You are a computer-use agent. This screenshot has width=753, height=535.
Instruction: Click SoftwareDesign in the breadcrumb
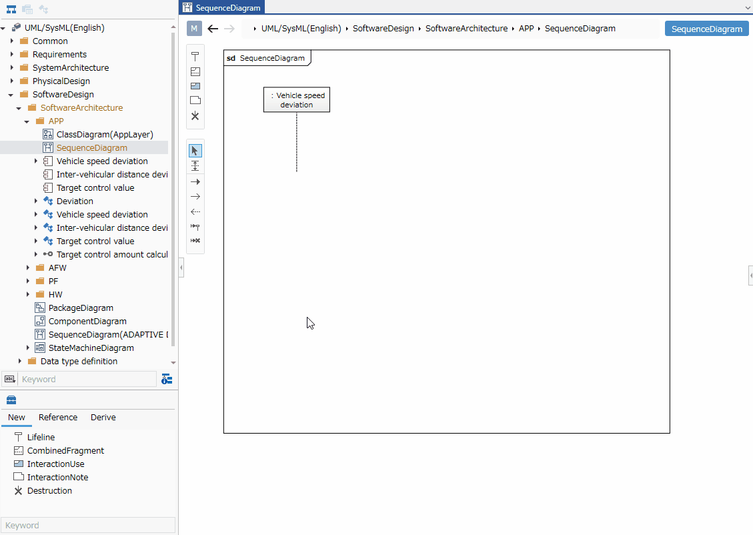coord(384,28)
